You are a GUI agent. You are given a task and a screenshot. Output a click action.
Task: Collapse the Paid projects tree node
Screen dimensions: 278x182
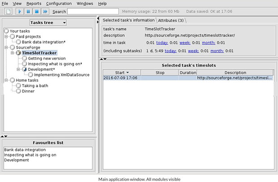coord(6,36)
